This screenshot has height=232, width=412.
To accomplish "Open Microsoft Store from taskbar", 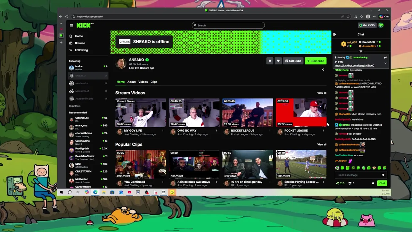I will click(x=112, y=192).
